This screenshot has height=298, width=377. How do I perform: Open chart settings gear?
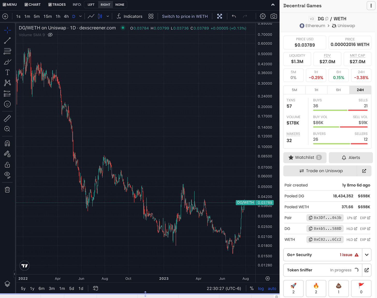tap(263, 16)
